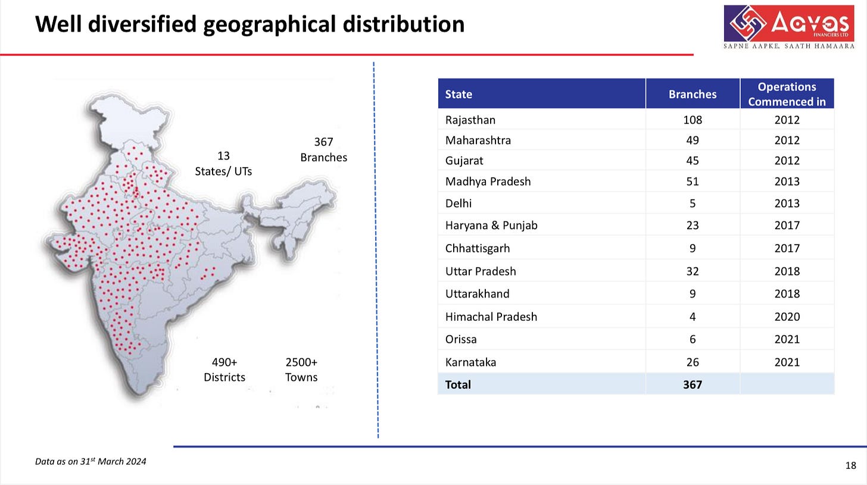
Task: Click the '2500+ Towns' label
Action: (301, 370)
